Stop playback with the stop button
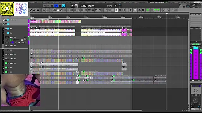This screenshot has height=113, width=202. [x=52, y=6]
